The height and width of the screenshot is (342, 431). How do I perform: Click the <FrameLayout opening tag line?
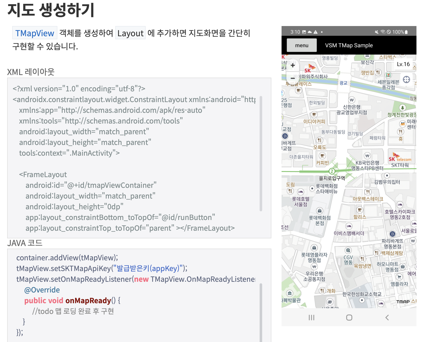pos(43,174)
